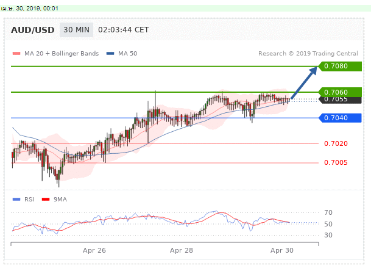Click the RSI legend label
Viewport: 371px width, 271px height.
tap(29, 200)
